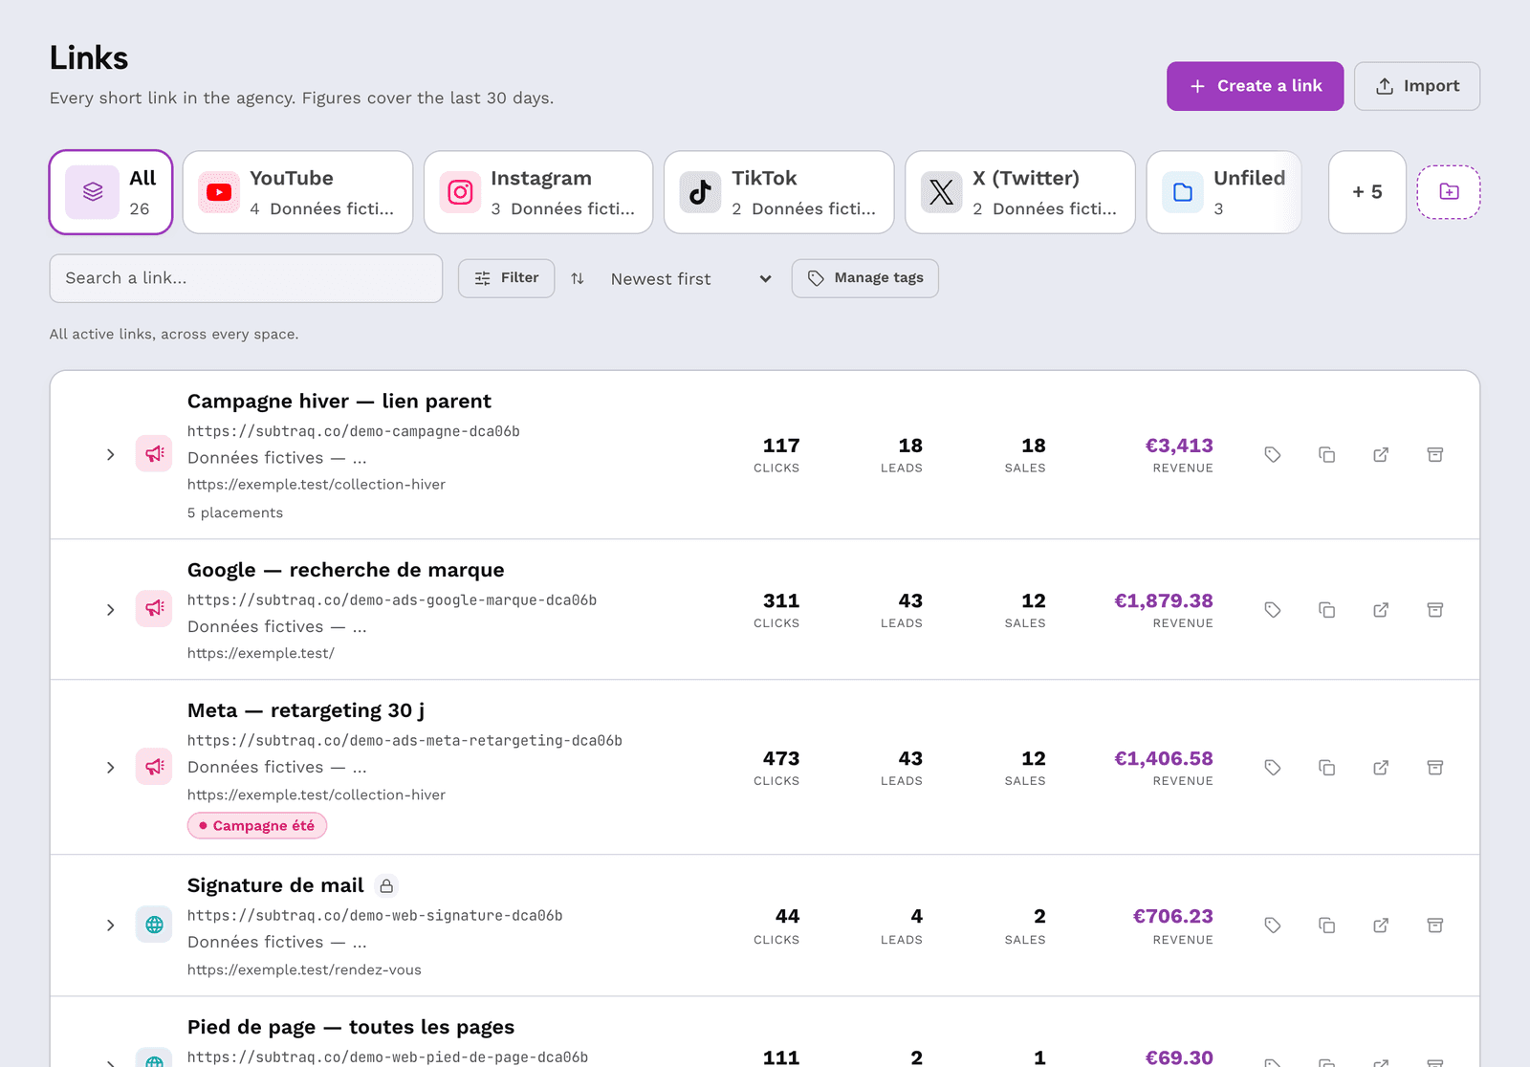1530x1067 pixels.
Task: Click the Manage tags button
Action: pos(865,278)
